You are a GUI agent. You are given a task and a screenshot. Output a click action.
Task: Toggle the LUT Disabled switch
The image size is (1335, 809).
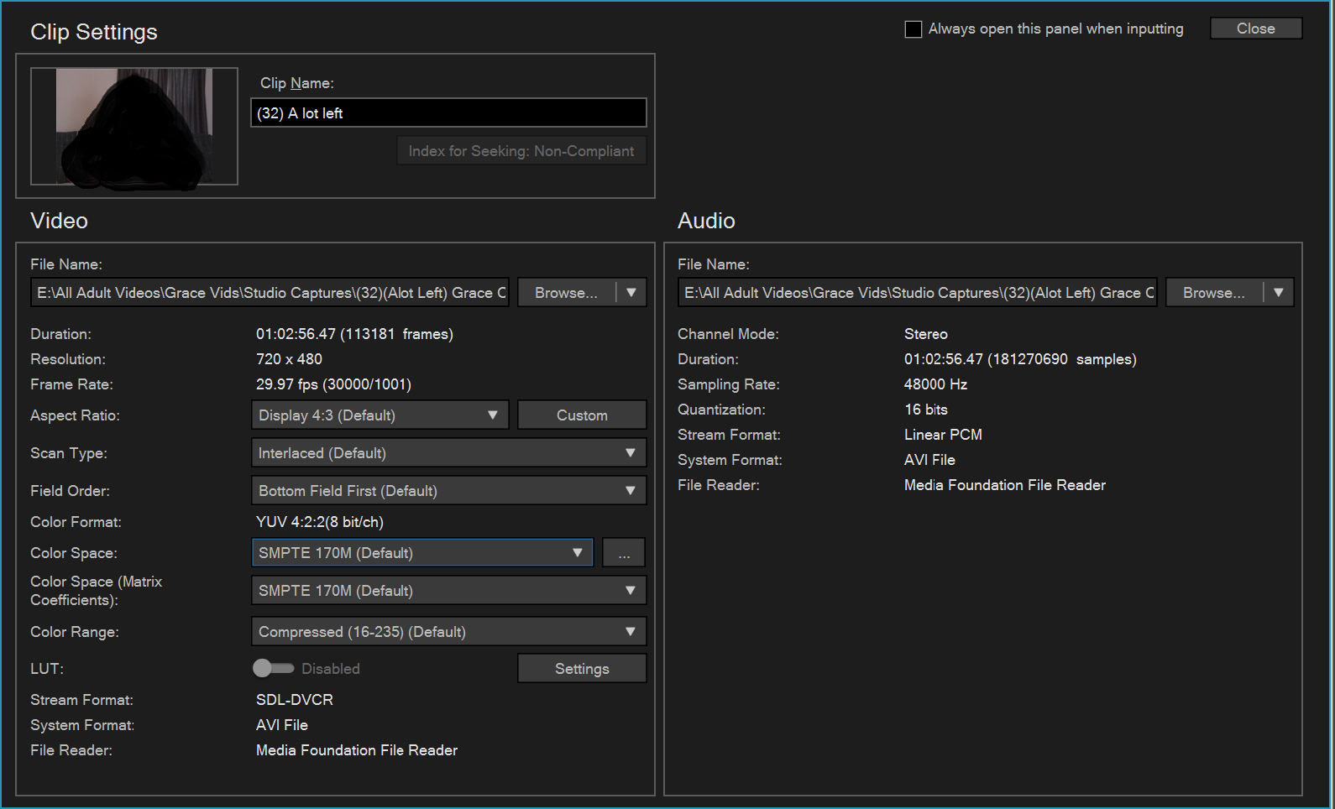(x=273, y=668)
